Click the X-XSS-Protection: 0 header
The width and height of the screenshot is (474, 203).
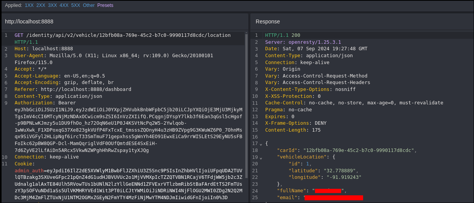293,96
